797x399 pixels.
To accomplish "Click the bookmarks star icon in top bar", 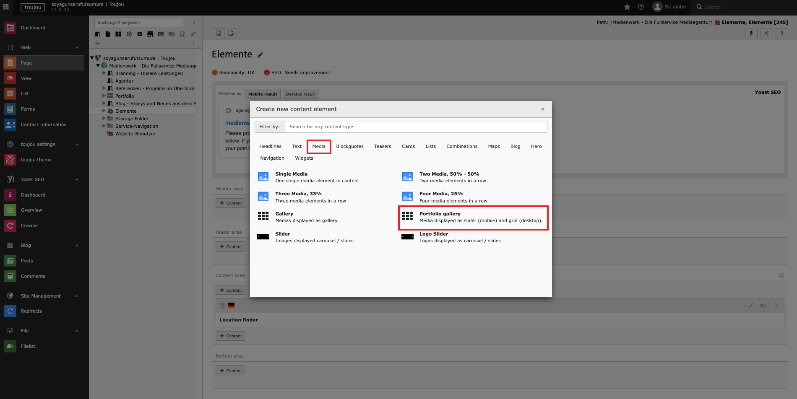I will pos(627,7).
